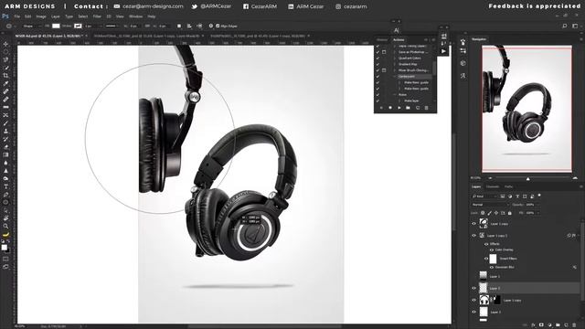The width and height of the screenshot is (585, 329).
Task: Create new set in Actions panel
Action: click(x=409, y=108)
